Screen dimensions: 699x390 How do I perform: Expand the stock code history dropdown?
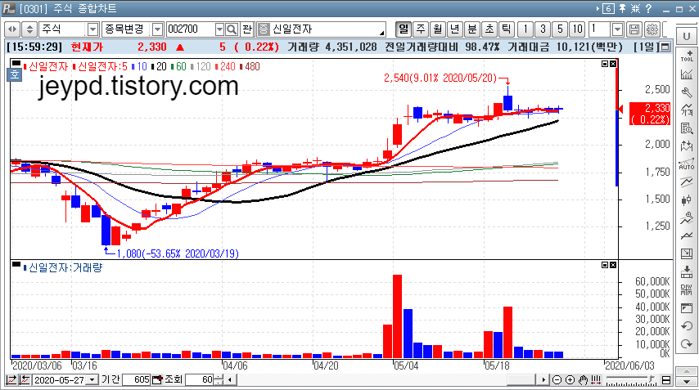[219, 29]
